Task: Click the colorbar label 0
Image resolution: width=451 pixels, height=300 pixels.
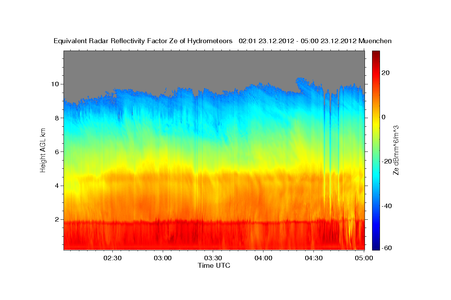Action: (384, 117)
